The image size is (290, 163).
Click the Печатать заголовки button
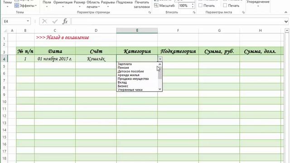pos(142,5)
